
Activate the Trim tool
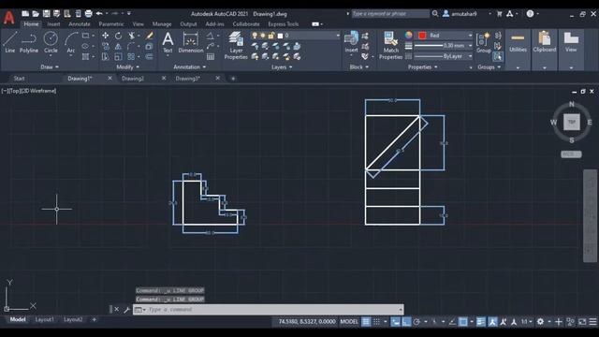(x=132, y=36)
